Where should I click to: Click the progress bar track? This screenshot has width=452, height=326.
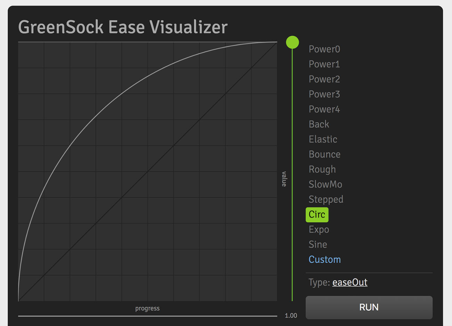(x=147, y=316)
